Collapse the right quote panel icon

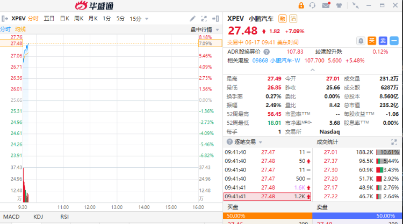point(215,19)
